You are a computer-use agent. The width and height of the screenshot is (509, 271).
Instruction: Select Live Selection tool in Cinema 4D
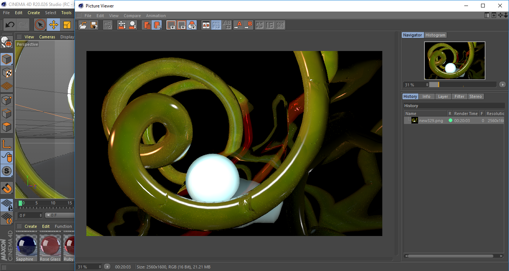pyautogui.click(x=40, y=25)
